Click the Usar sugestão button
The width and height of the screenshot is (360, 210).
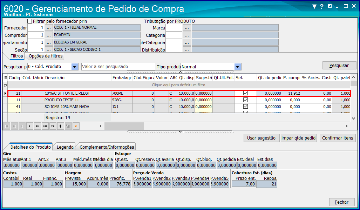[261, 138]
